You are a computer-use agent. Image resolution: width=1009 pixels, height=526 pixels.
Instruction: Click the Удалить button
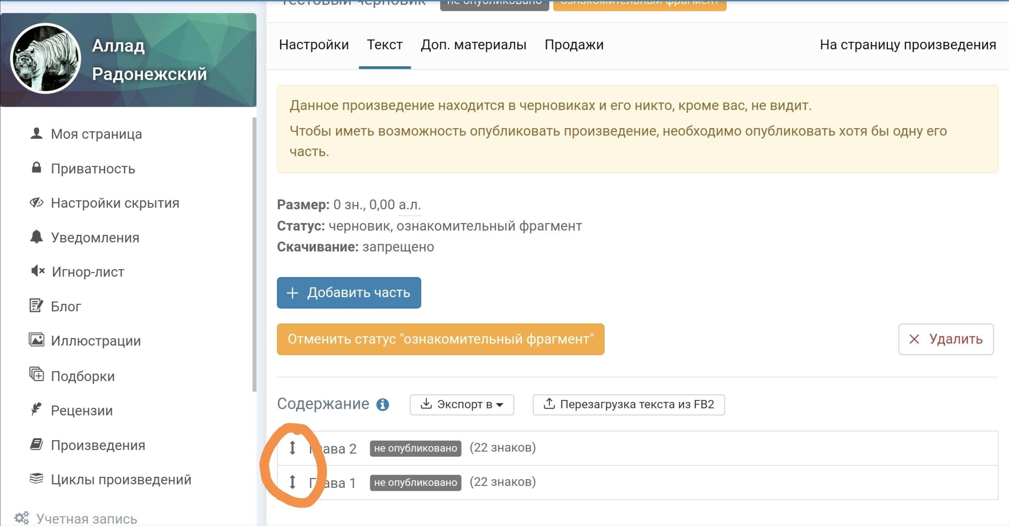tap(946, 339)
